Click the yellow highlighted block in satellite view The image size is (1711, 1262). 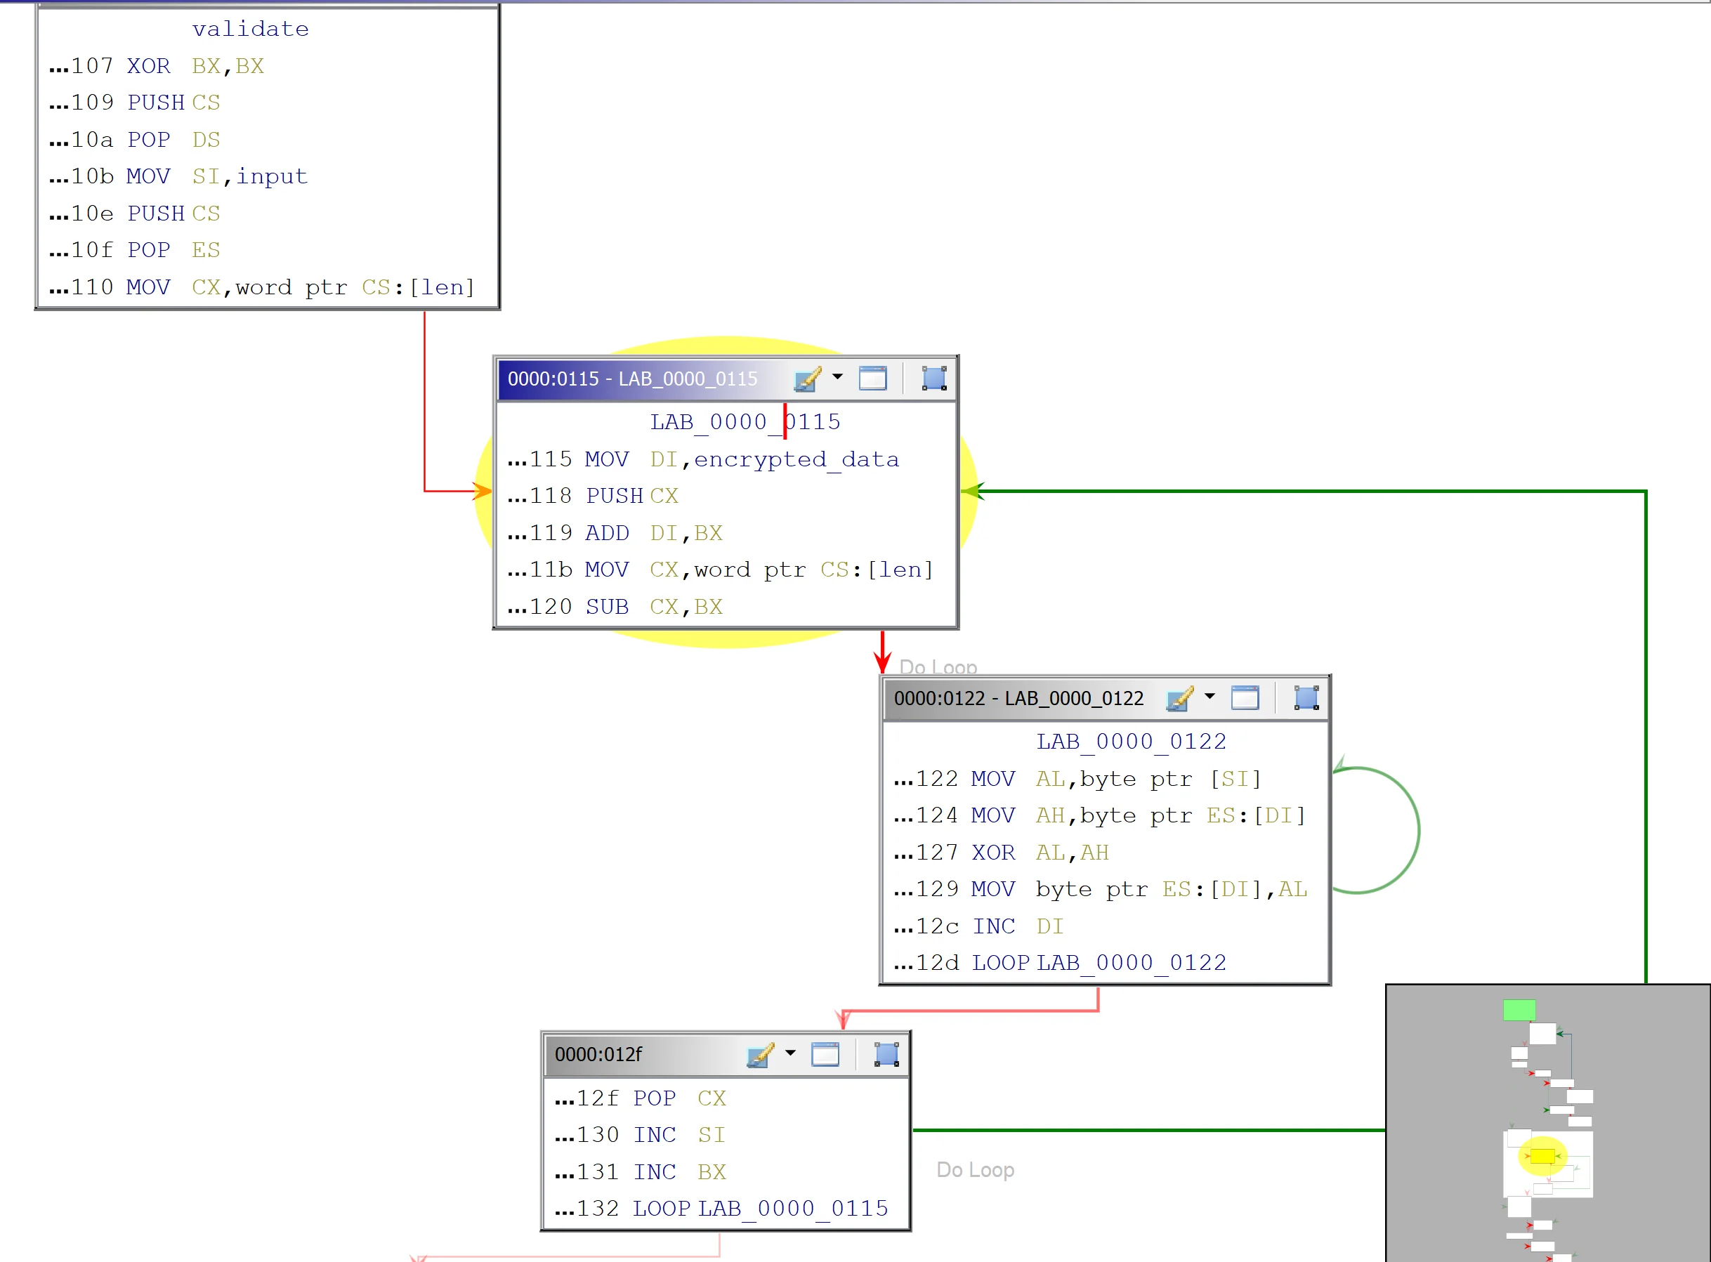(x=1542, y=1156)
